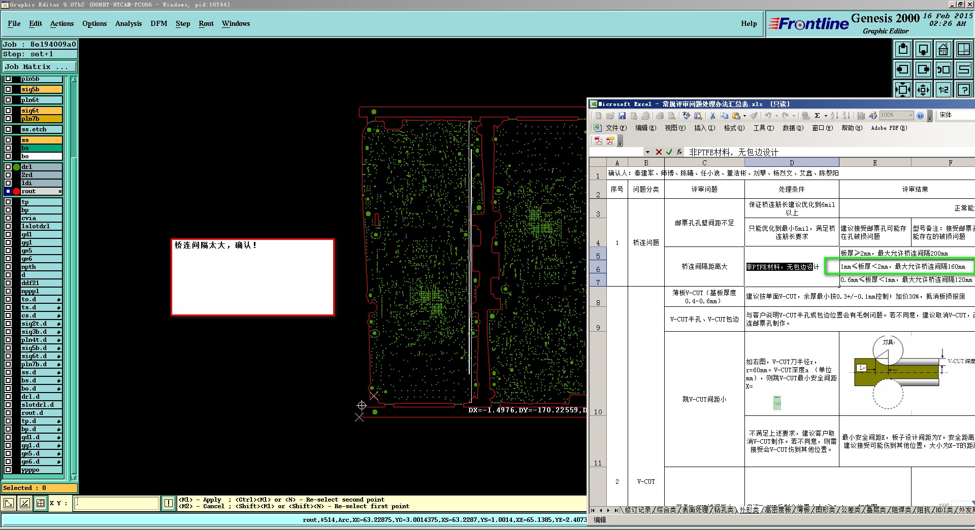Open the DFM menu

click(x=158, y=24)
